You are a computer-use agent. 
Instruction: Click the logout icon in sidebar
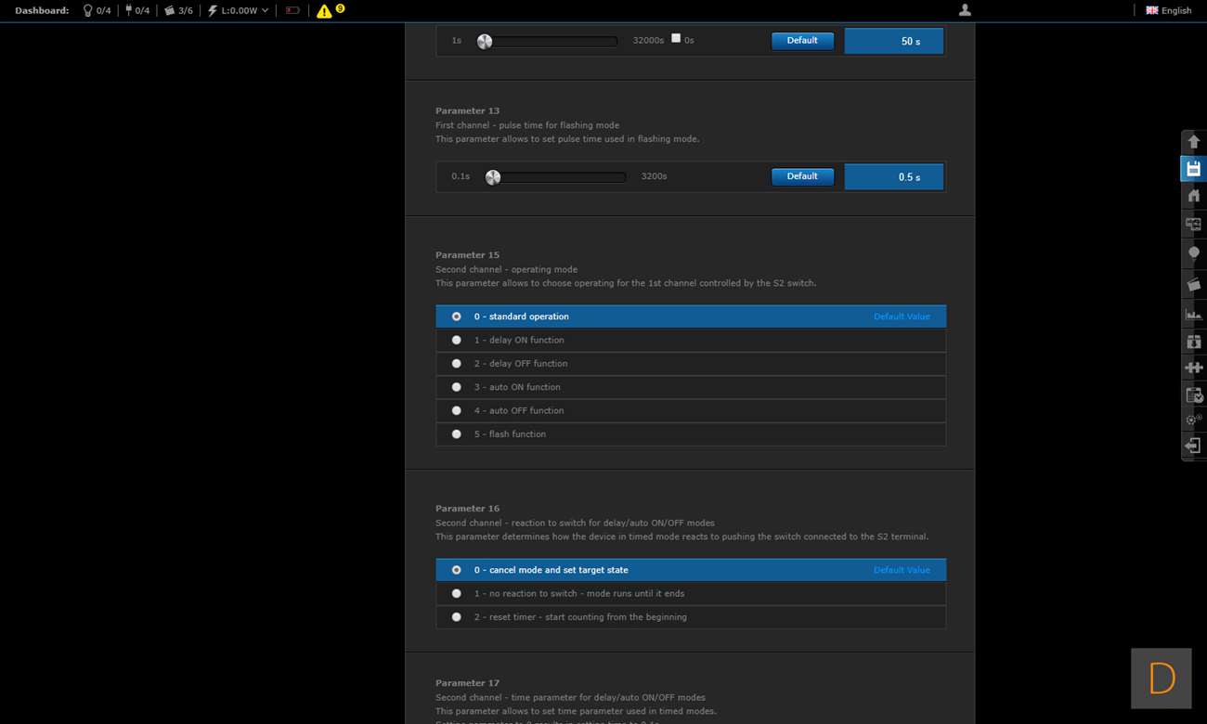(1193, 446)
